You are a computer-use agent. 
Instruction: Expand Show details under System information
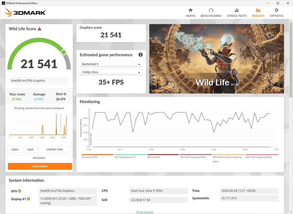click(145, 212)
